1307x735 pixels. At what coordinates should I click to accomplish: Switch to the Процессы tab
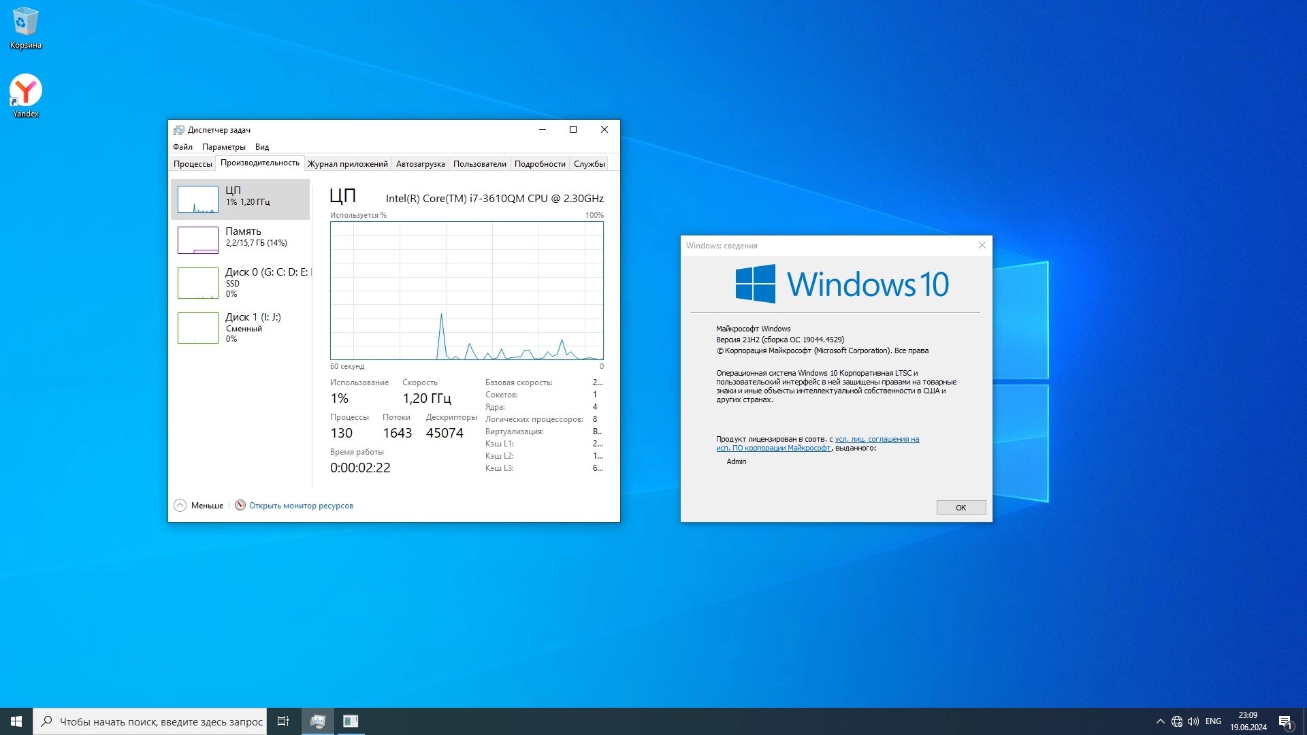[193, 164]
